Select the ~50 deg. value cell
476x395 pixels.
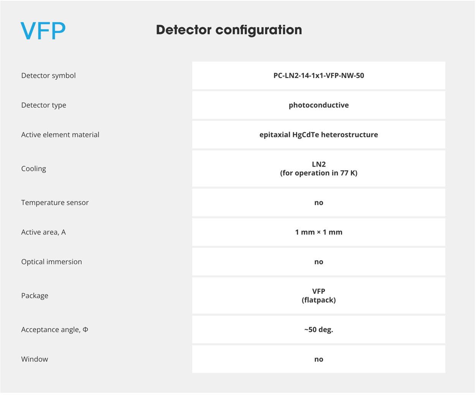319,329
